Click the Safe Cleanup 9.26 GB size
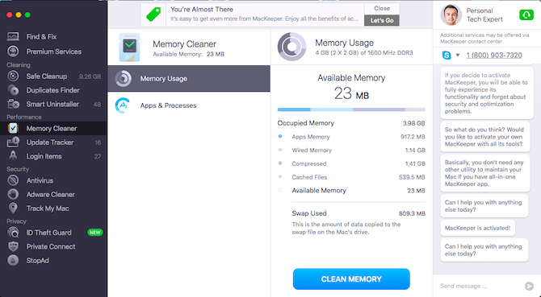The width and height of the screenshot is (541, 297). point(90,76)
